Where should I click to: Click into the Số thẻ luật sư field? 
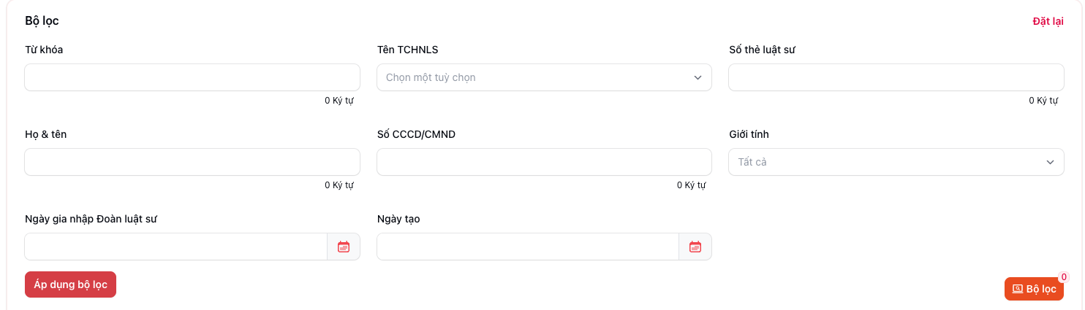896,77
